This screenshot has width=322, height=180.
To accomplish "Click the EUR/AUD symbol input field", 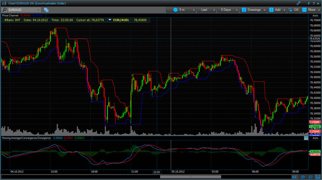I will pos(24,10).
